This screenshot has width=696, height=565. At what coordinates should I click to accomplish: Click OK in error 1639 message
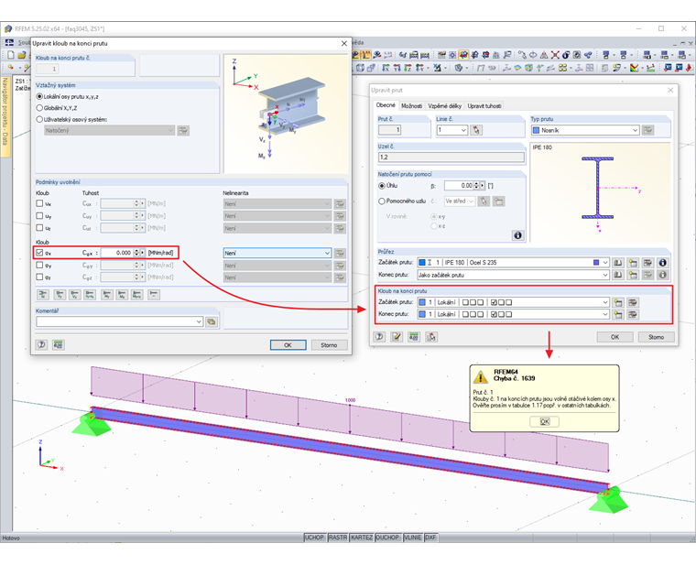click(x=545, y=421)
